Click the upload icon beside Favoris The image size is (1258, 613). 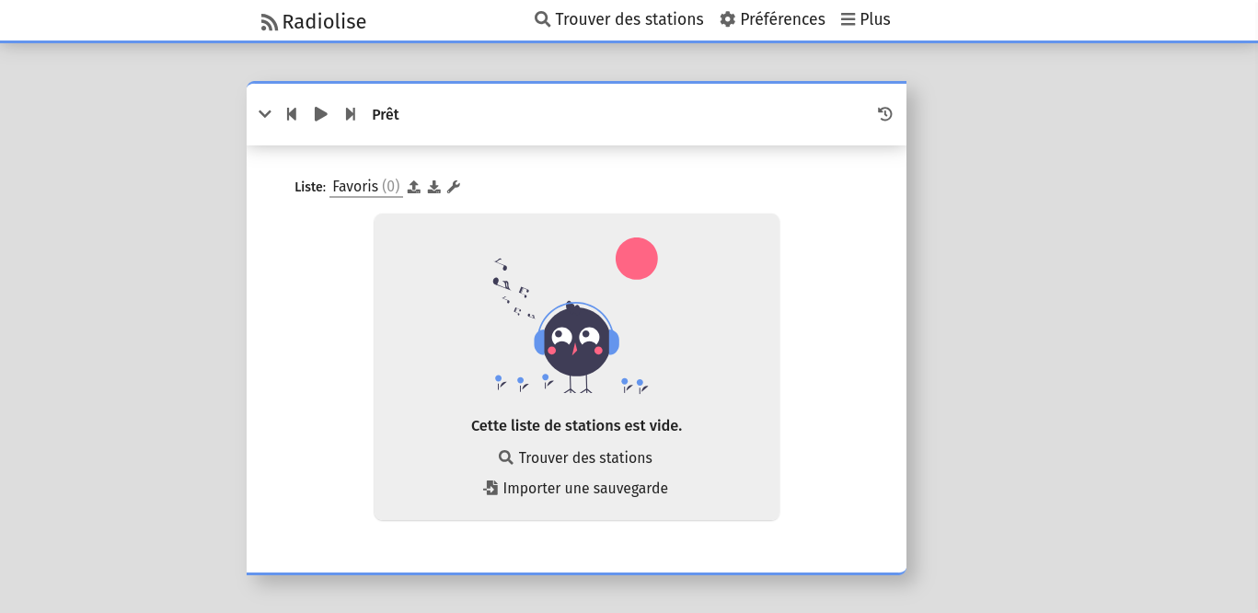[414, 187]
